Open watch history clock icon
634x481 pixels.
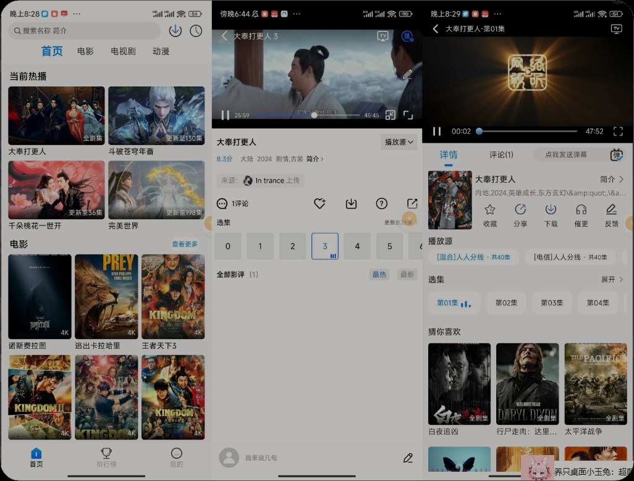click(x=196, y=31)
